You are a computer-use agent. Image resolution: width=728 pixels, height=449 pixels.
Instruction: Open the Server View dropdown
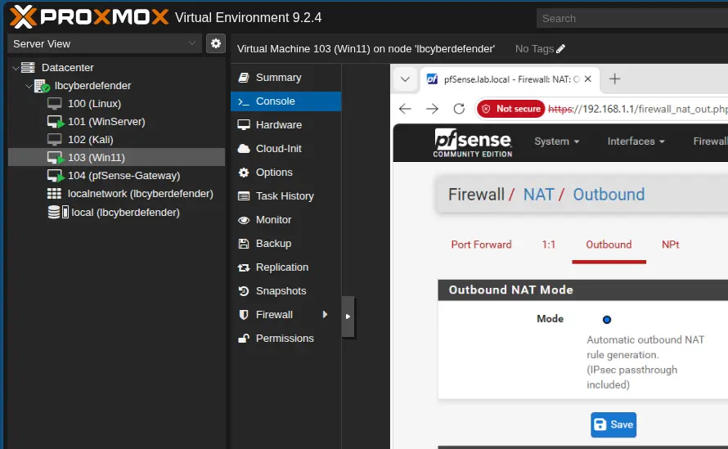point(105,43)
